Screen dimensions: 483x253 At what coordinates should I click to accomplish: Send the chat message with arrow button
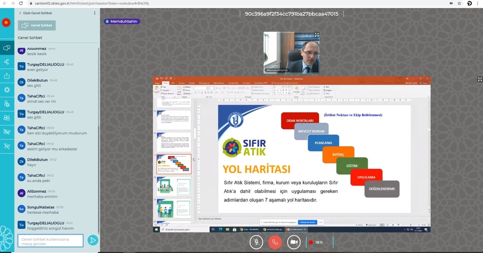(x=93, y=240)
